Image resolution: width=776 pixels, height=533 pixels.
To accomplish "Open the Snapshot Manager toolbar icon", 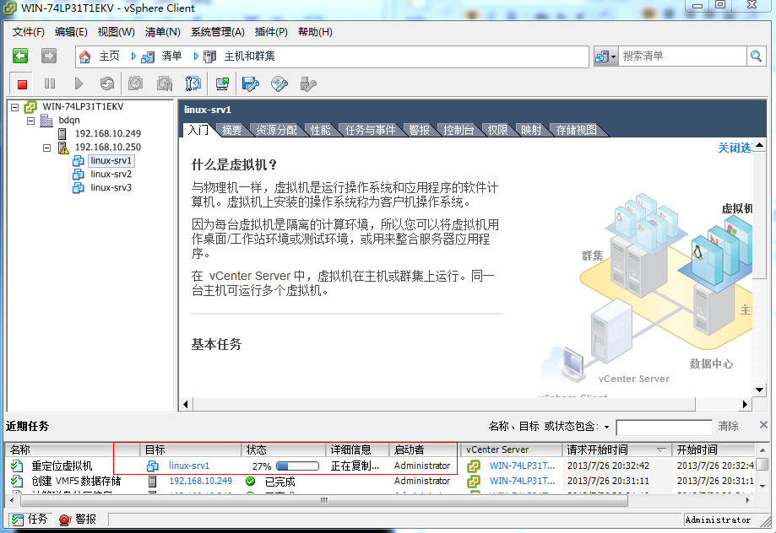I will coord(193,83).
